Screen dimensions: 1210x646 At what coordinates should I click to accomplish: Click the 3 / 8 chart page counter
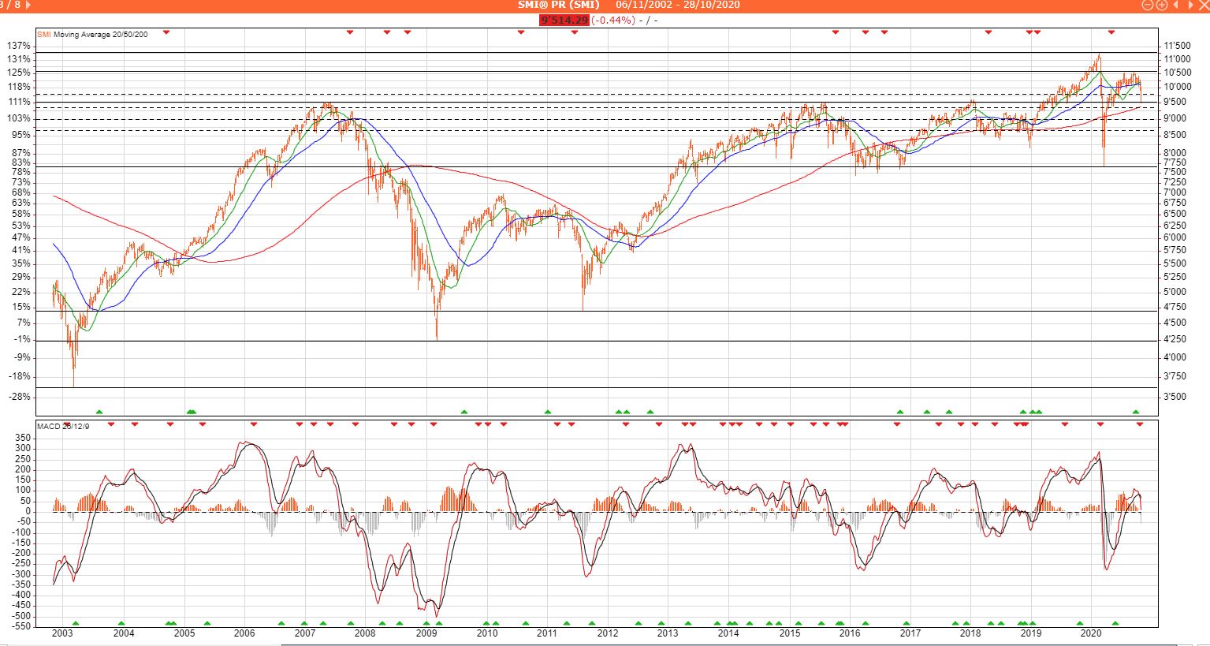9,5
